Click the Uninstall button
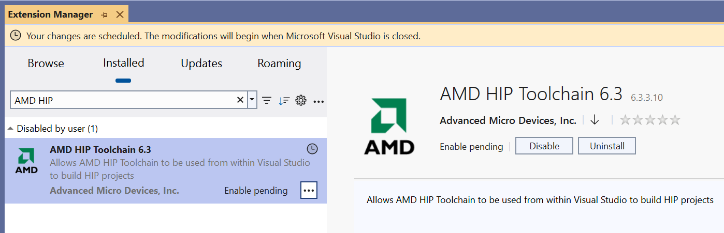 [x=607, y=146]
